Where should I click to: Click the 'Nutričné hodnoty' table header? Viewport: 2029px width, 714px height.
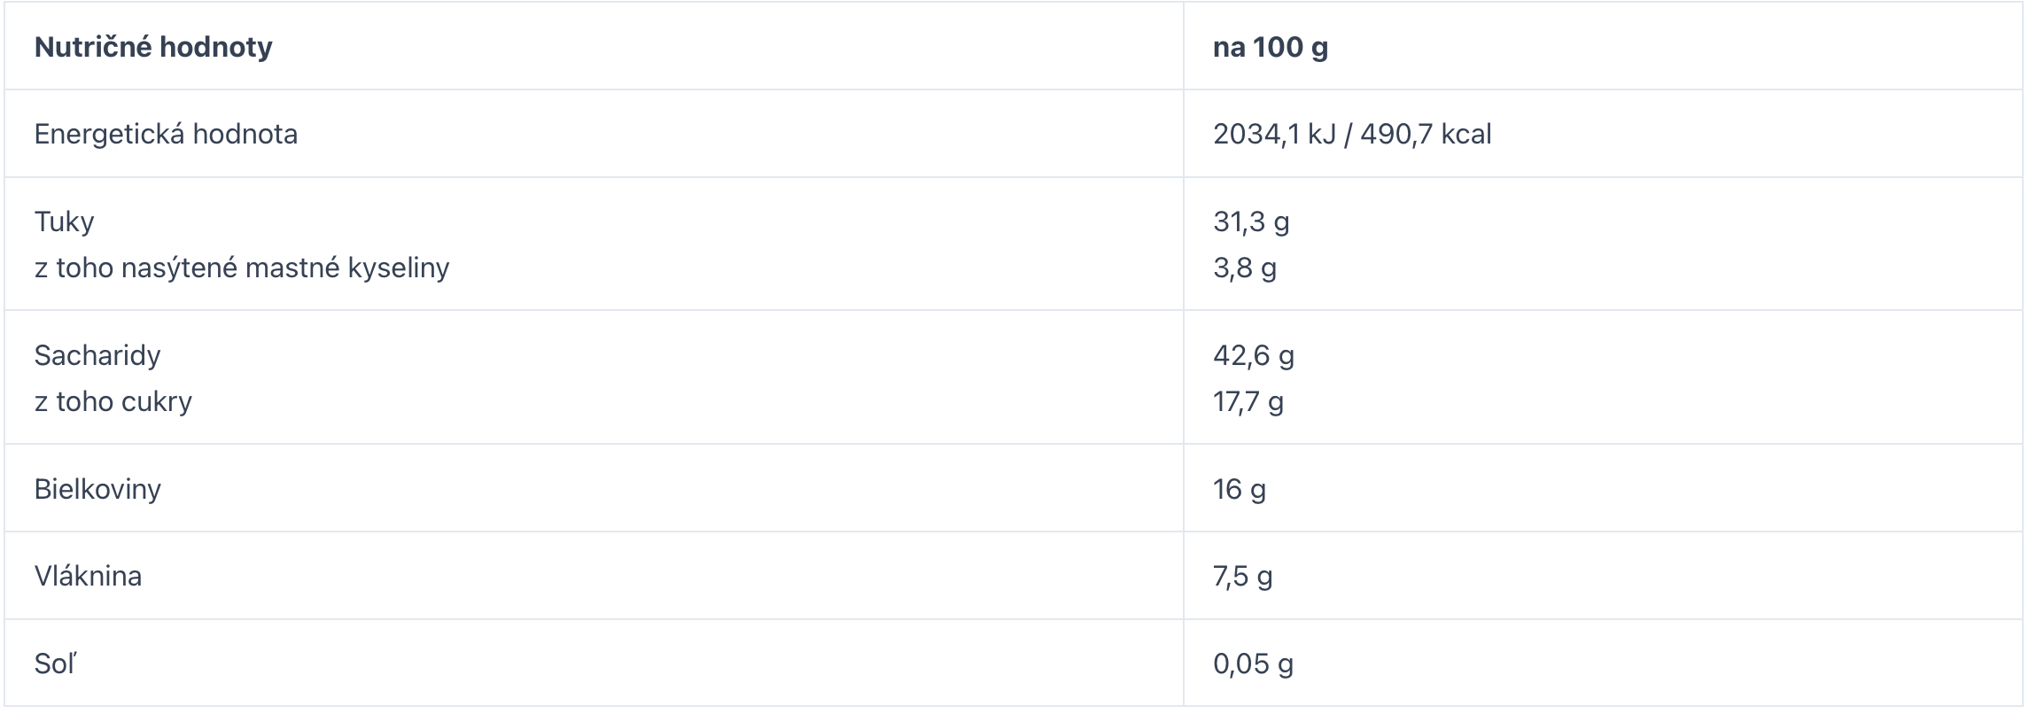point(153,47)
